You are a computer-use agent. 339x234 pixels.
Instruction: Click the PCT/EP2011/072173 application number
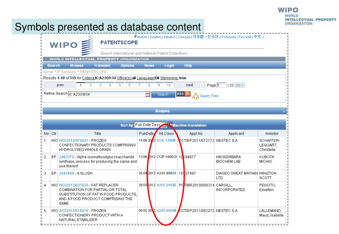[196, 140]
